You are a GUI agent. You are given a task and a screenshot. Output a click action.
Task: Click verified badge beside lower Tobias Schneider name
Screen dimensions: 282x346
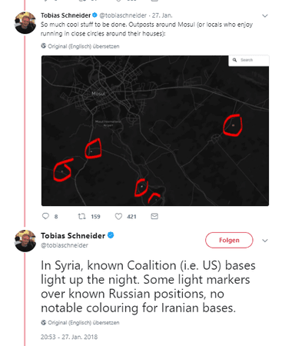[x=111, y=235]
